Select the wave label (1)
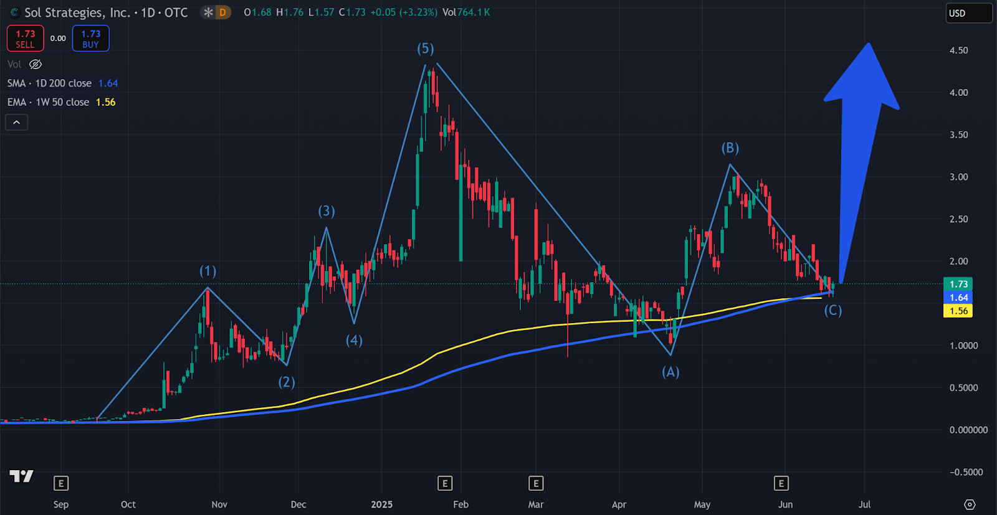Image resolution: width=997 pixels, height=515 pixels. coord(208,272)
